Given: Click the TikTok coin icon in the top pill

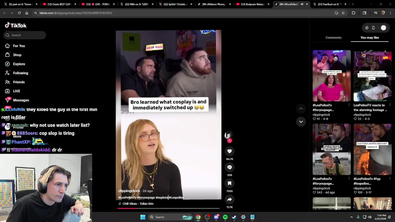Looking at the screenshot, I should click(x=367, y=28).
